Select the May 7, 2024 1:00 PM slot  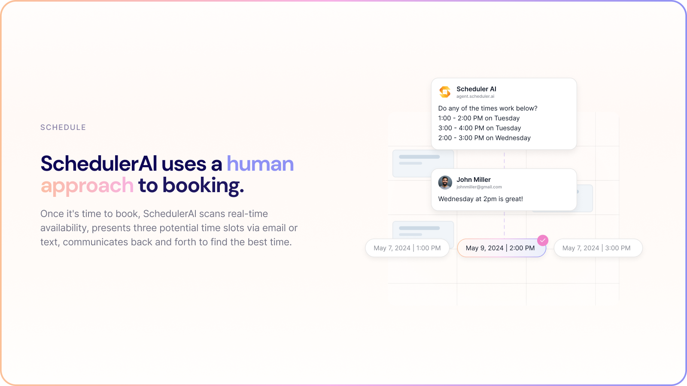pyautogui.click(x=407, y=248)
